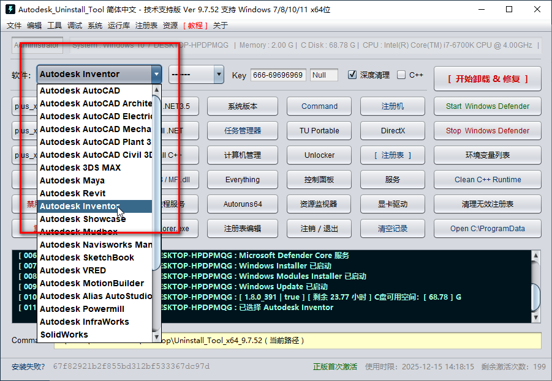Open 计算机管理

pos(243,155)
